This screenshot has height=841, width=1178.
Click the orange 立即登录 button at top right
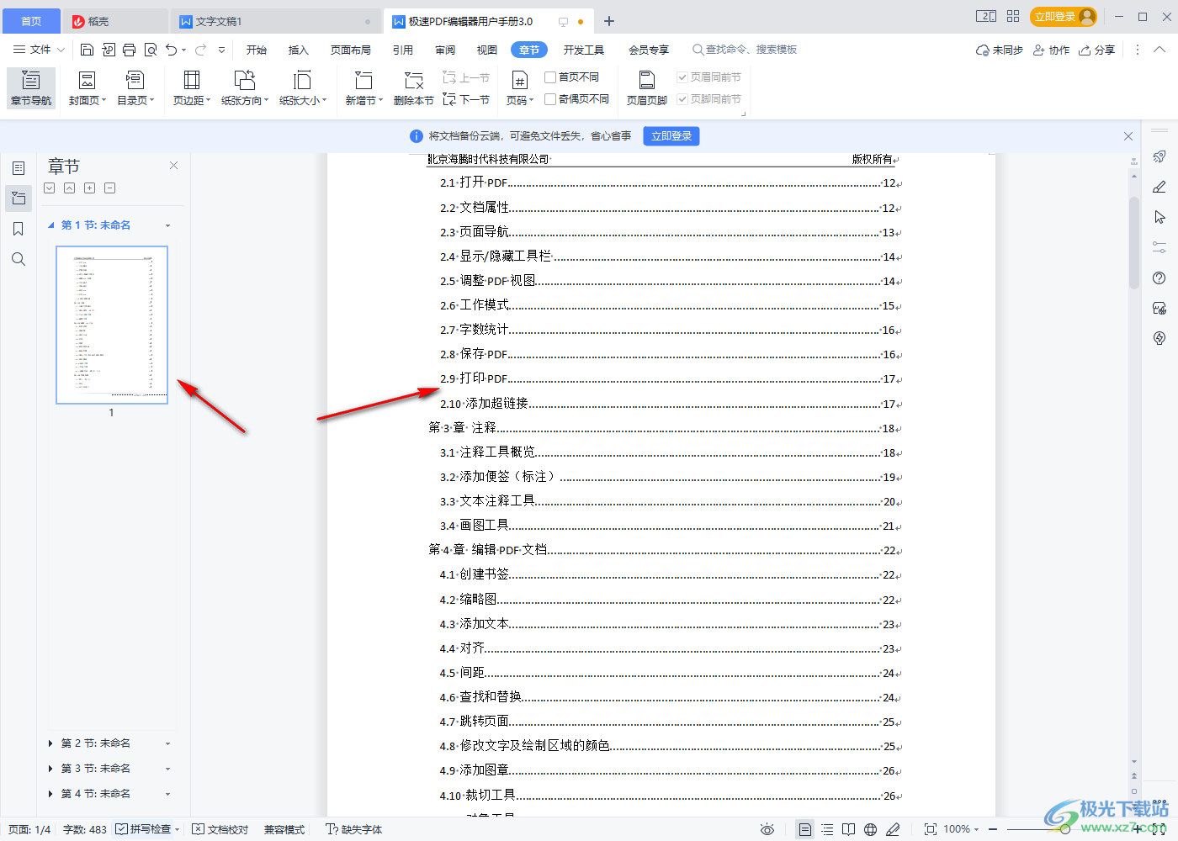[1064, 17]
